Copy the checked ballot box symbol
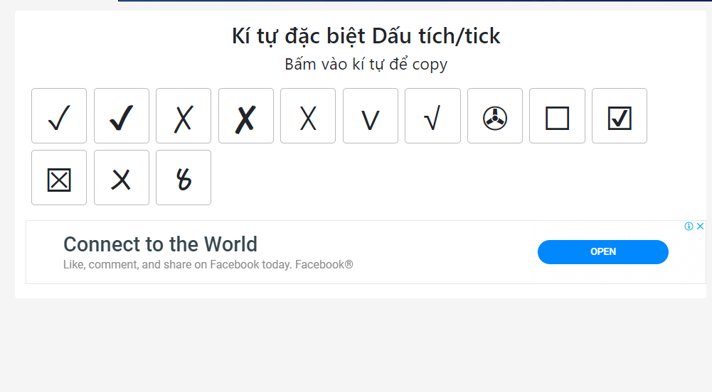This screenshot has width=712, height=392. [x=620, y=116]
